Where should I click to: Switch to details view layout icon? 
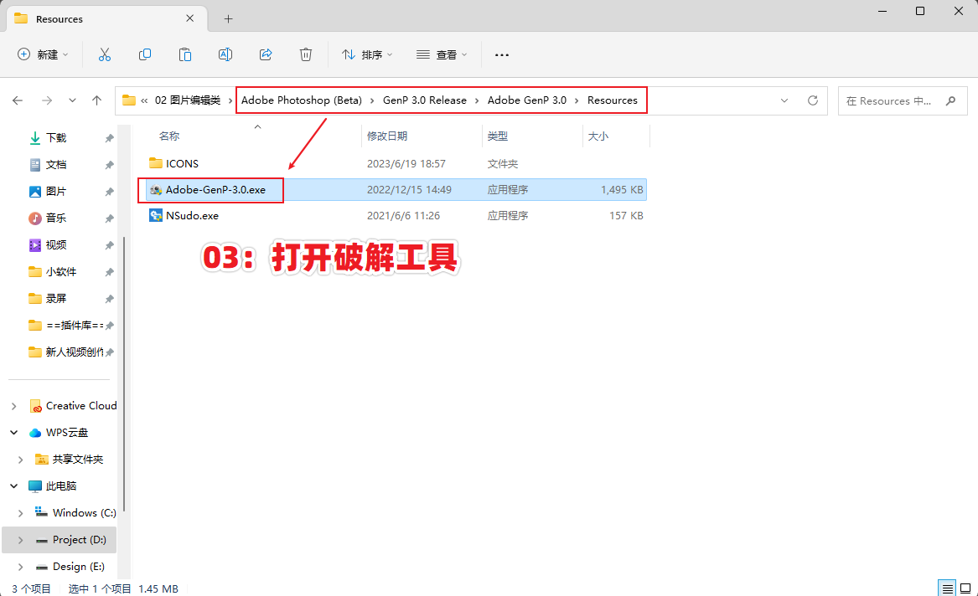946,588
